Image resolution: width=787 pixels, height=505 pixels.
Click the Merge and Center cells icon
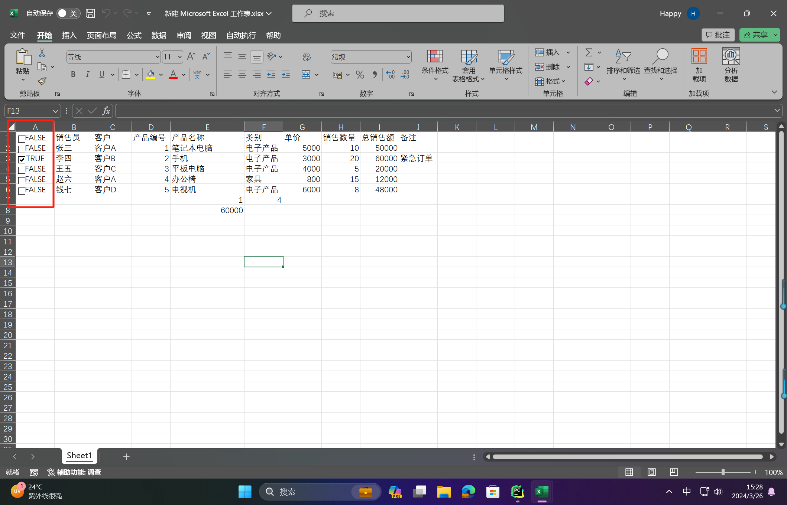(306, 75)
